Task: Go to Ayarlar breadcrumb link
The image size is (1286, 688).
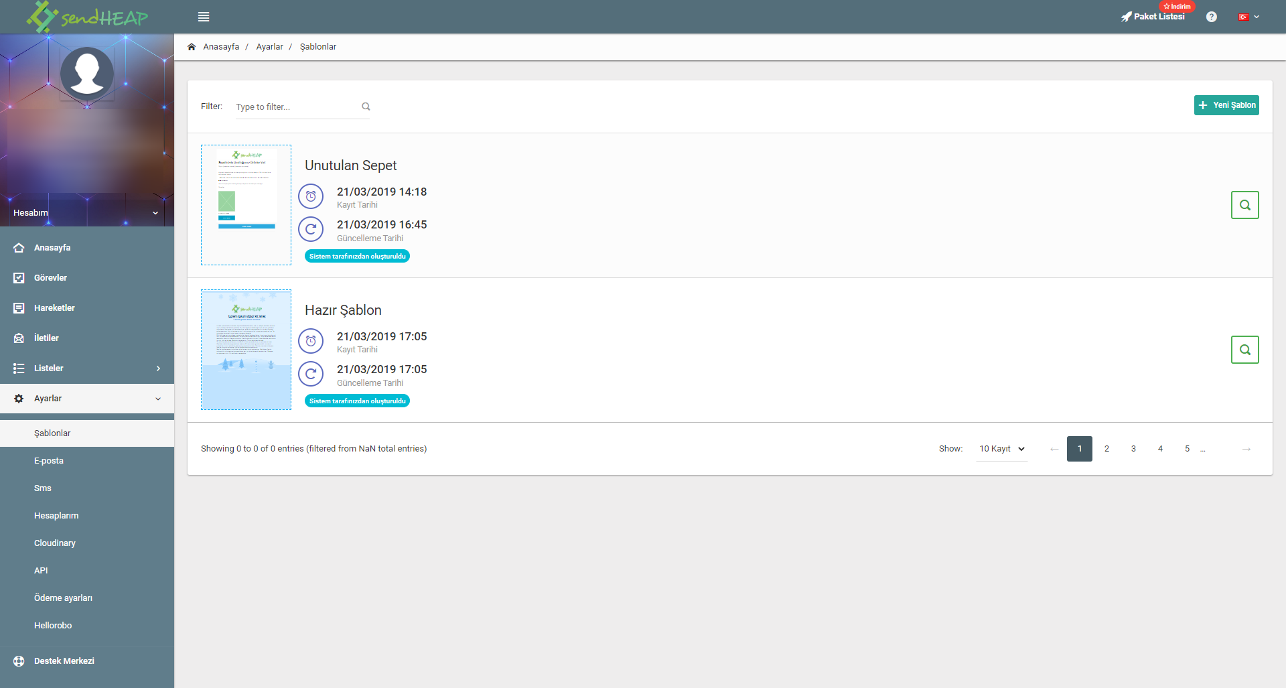Action: [269, 47]
